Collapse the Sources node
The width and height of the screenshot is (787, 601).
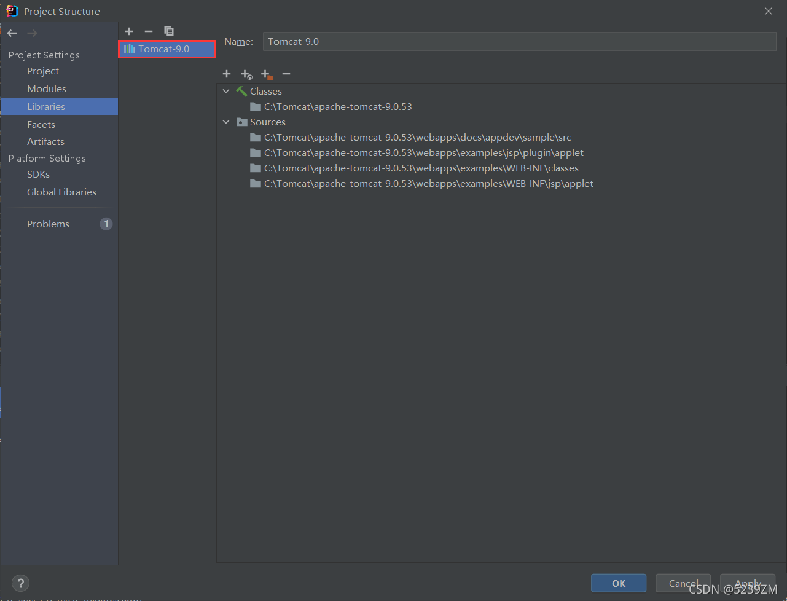(226, 122)
